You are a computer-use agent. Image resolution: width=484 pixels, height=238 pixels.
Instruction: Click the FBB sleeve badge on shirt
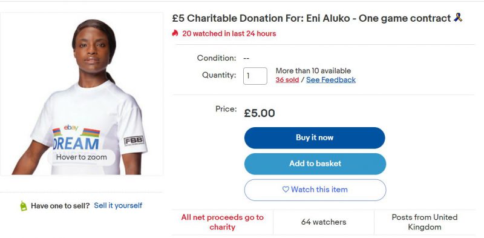134,140
